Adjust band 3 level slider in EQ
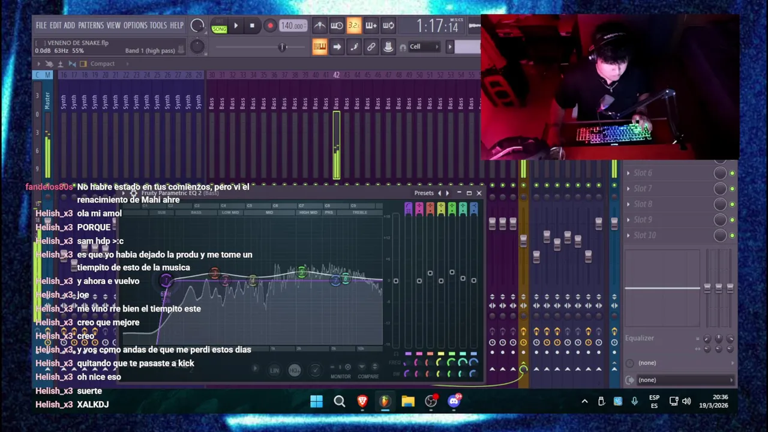The width and height of the screenshot is (768, 432). click(x=430, y=274)
